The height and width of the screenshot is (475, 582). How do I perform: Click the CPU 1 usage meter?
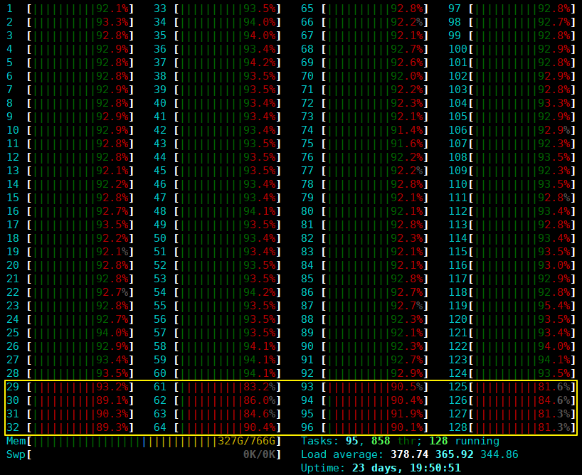[80, 9]
